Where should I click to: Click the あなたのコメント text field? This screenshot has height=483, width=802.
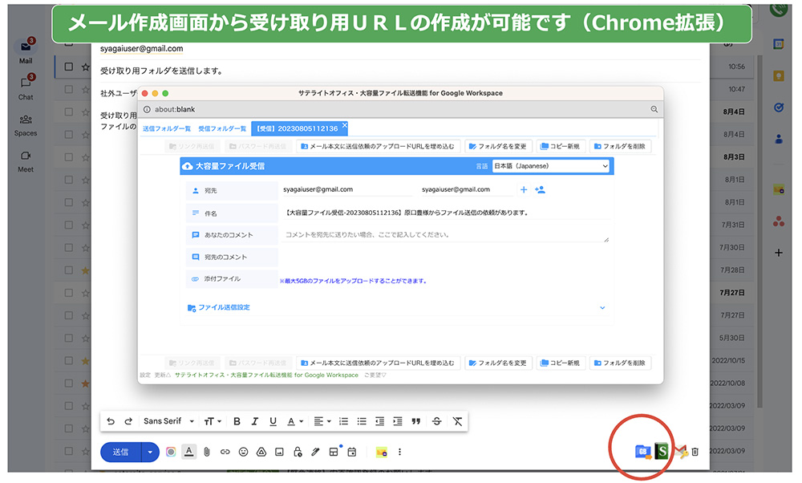(444, 235)
